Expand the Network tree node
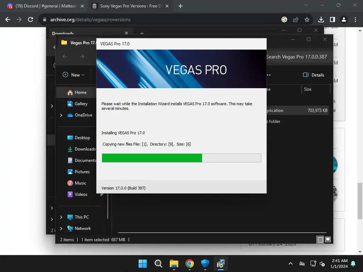Screen dimensions: 363x272 (x=61, y=228)
